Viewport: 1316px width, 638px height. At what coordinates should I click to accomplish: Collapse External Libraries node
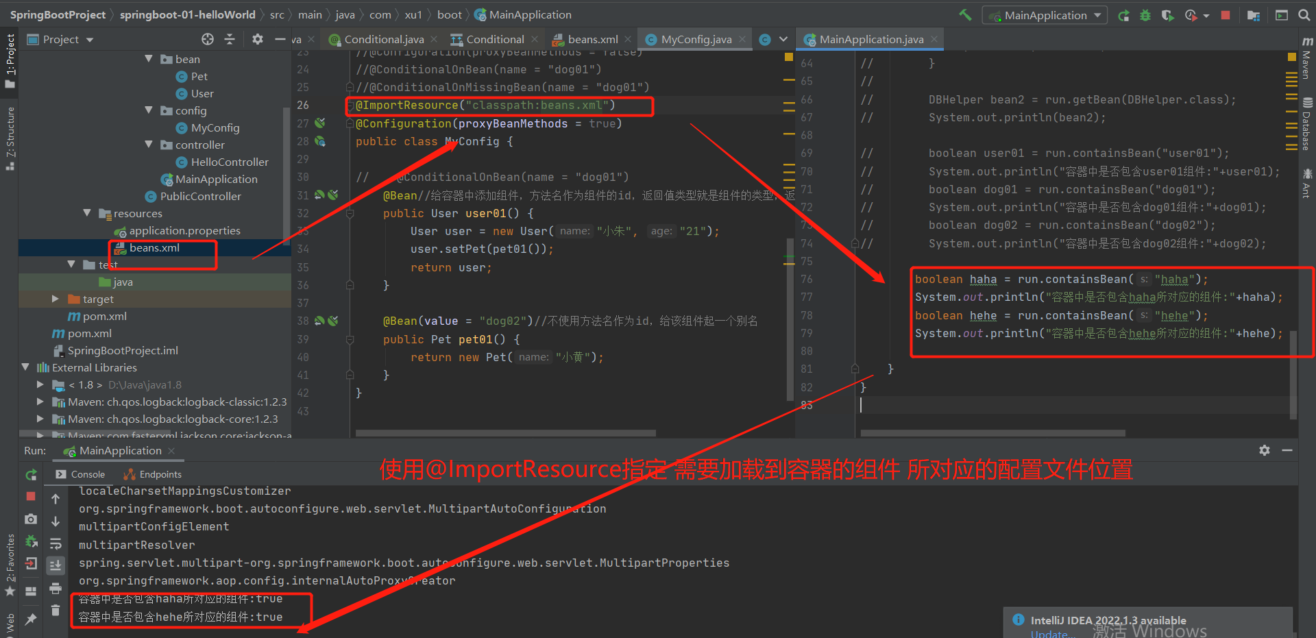[25, 367]
